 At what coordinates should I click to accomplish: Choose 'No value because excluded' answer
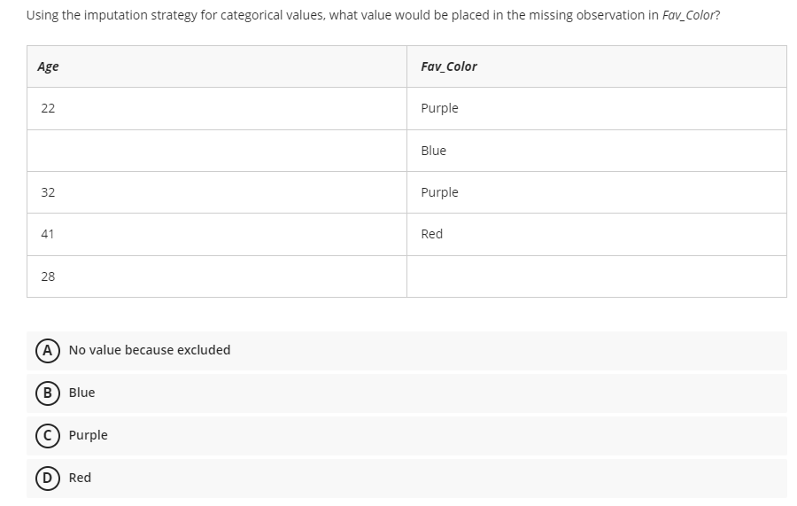click(x=150, y=350)
